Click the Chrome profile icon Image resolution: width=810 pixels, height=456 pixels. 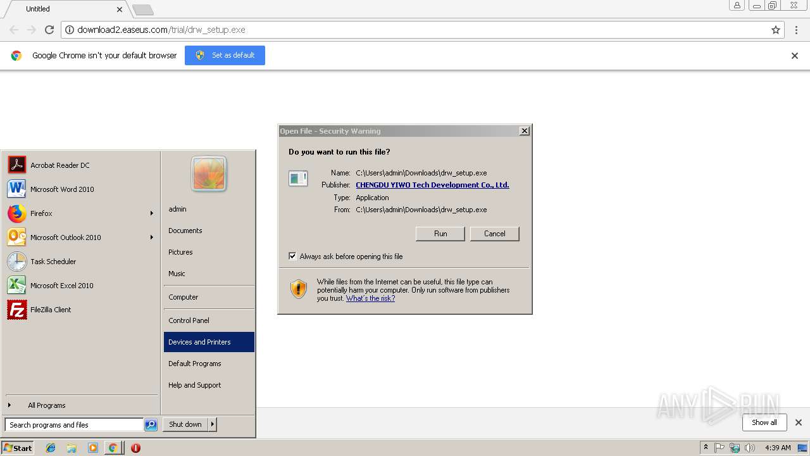point(737,5)
